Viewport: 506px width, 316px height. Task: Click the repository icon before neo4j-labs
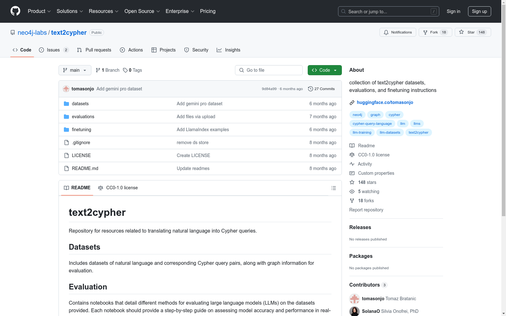(13, 33)
